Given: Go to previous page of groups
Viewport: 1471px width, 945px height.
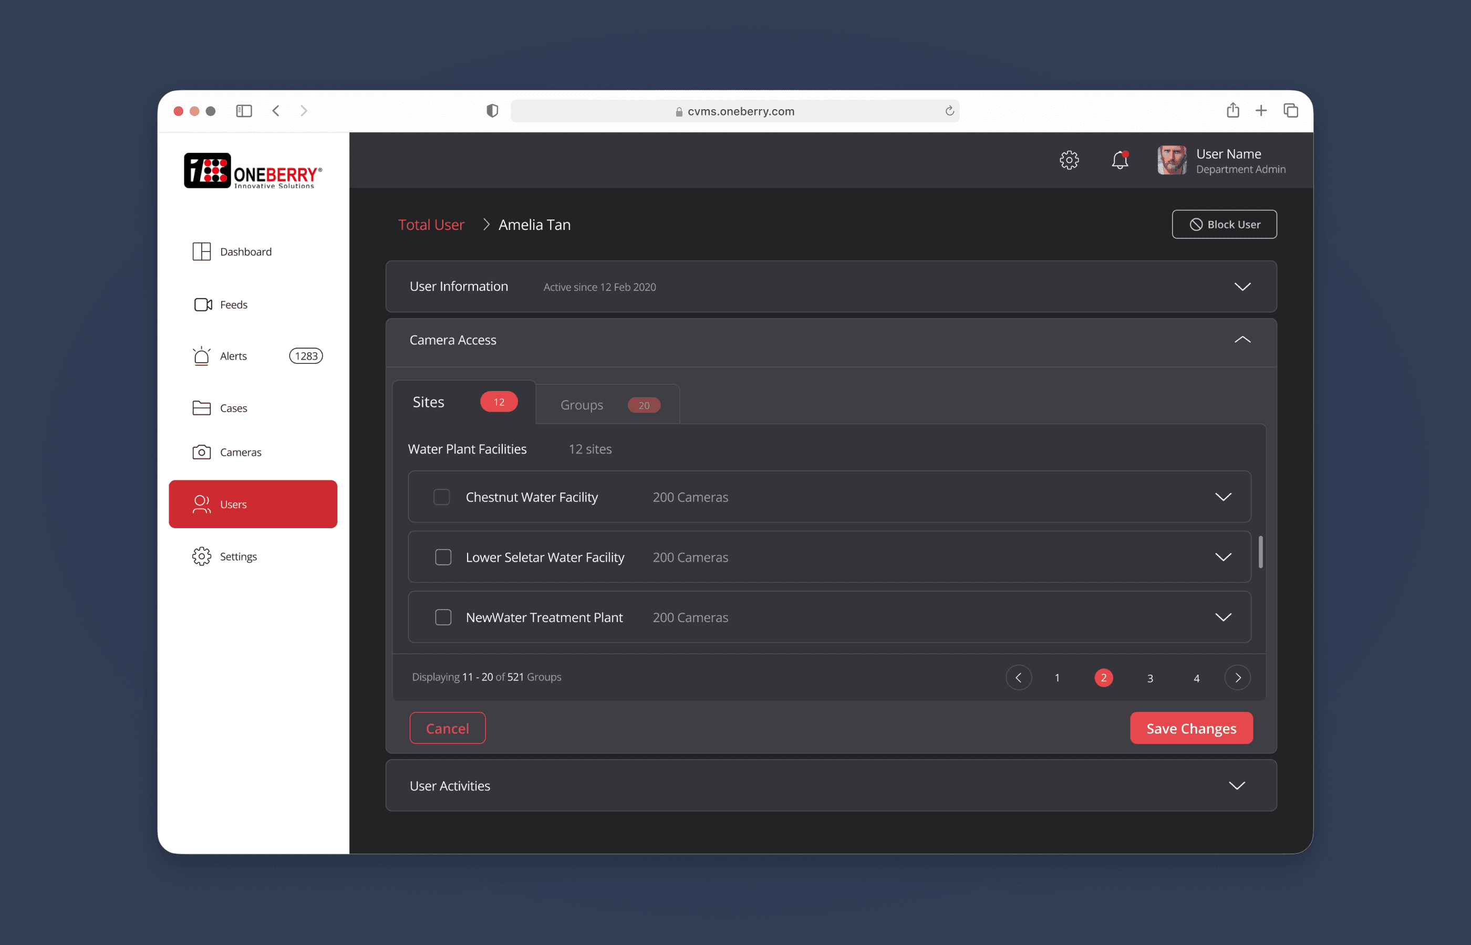Looking at the screenshot, I should pyautogui.click(x=1019, y=677).
